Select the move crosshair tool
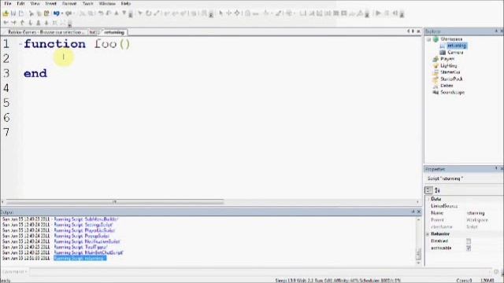The image size is (504, 283). (x=229, y=13)
